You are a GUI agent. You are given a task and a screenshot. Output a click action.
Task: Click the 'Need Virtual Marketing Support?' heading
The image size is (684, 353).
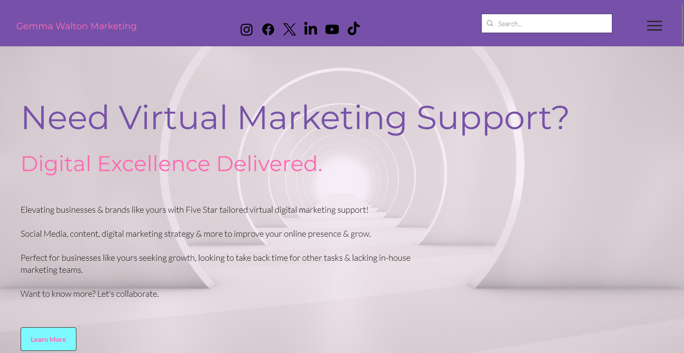(295, 118)
